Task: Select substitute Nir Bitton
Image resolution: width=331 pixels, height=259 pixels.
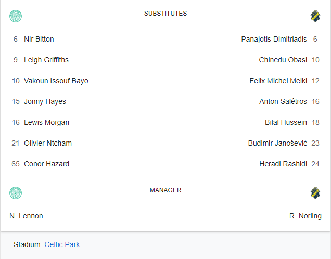Action: point(39,39)
